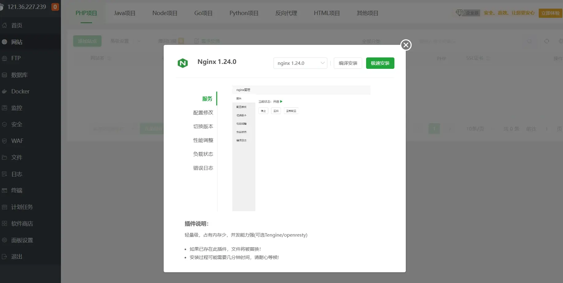Sort by the SSL证书 column header
Screen dimensions: 563x283
pos(477,58)
